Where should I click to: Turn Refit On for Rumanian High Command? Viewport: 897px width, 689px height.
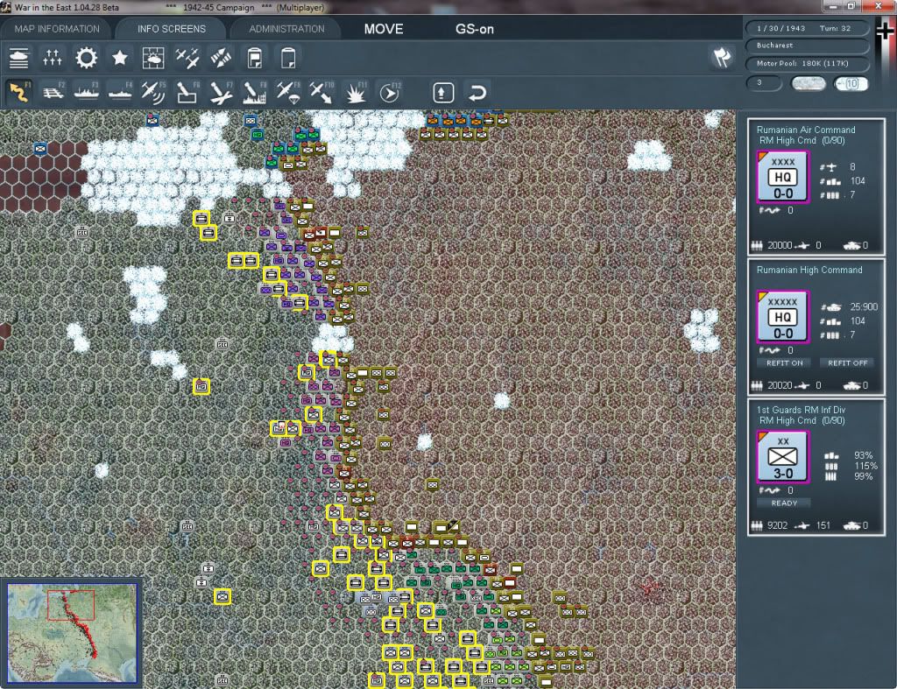pyautogui.click(x=784, y=363)
